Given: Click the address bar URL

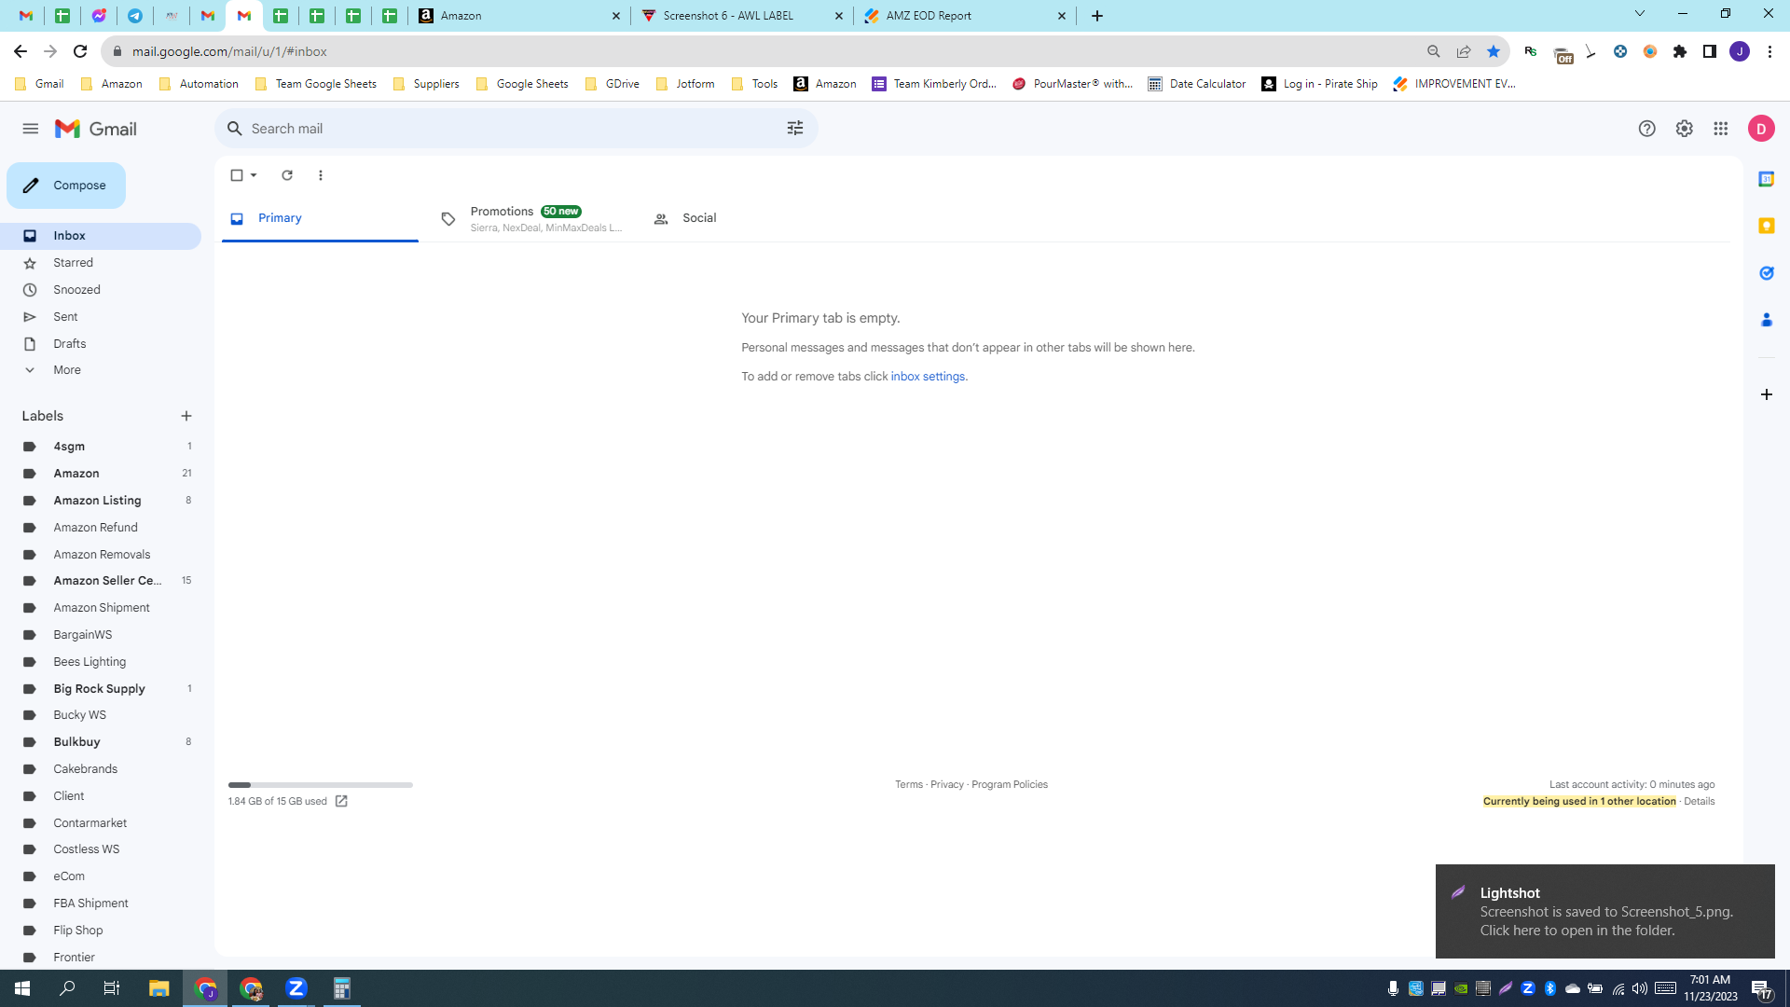Looking at the screenshot, I should pyautogui.click(x=229, y=51).
